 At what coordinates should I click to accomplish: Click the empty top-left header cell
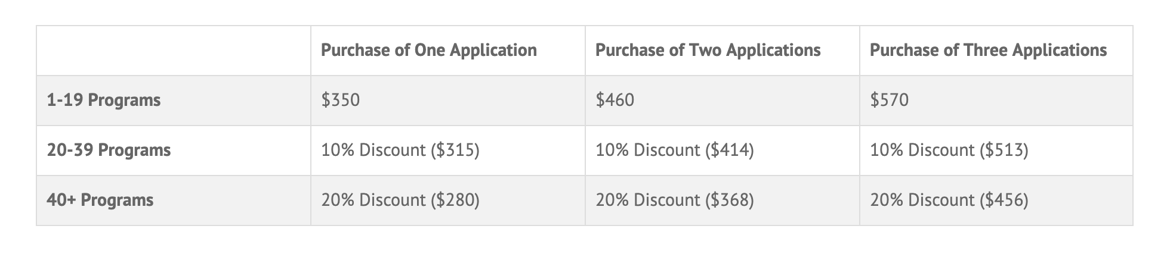tap(173, 50)
